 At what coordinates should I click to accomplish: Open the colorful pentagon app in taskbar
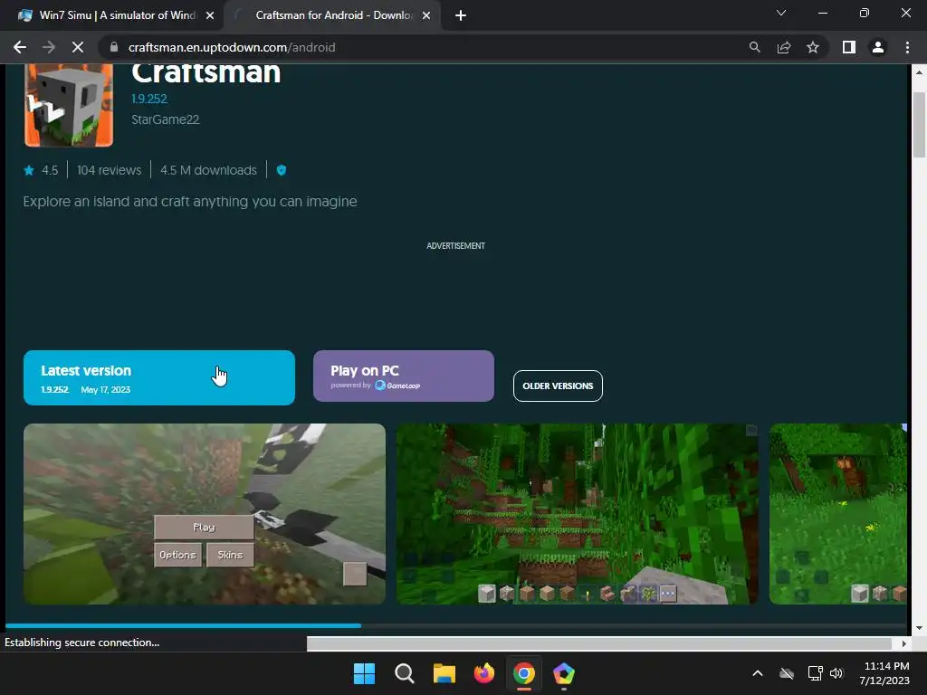(564, 673)
